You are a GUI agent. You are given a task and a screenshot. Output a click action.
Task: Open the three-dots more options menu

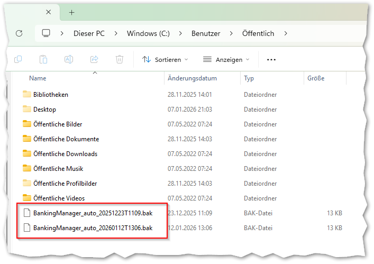pos(271,60)
